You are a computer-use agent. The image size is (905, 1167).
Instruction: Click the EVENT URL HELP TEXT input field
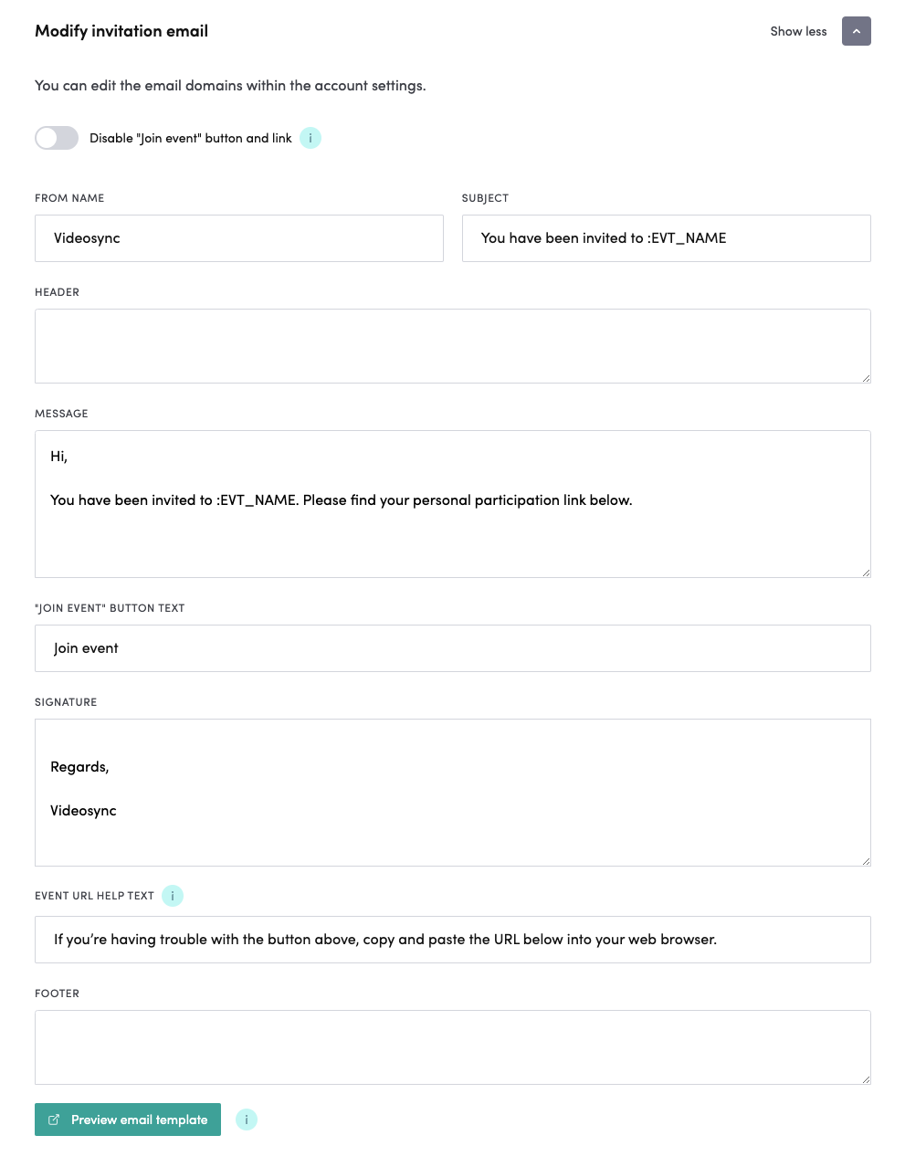[x=453, y=939]
